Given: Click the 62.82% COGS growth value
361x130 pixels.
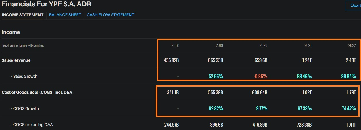Looking at the screenshot, I should coord(216,109).
